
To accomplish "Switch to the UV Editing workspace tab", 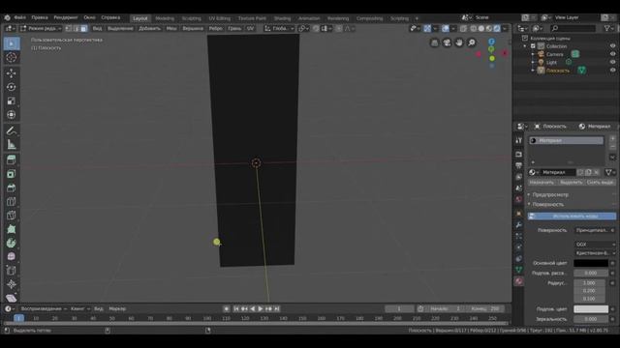I will [220, 18].
